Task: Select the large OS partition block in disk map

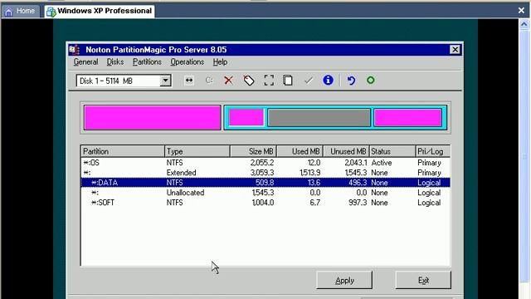Action: click(x=153, y=118)
